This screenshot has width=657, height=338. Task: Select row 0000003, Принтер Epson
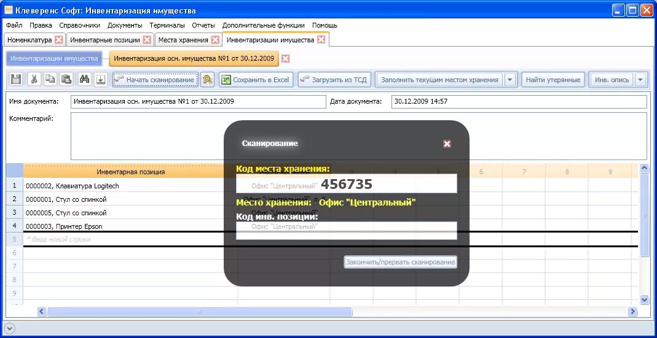pos(131,226)
